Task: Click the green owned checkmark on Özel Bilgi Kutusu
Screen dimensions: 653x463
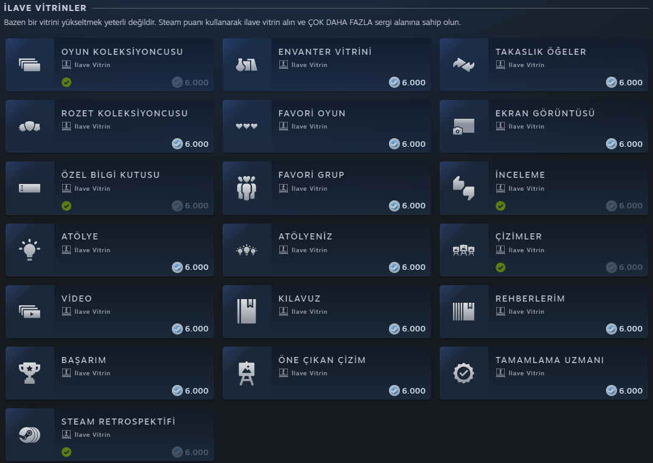Action: coord(66,206)
